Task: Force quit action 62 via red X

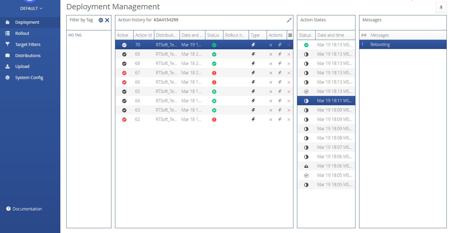Action: [289, 120]
